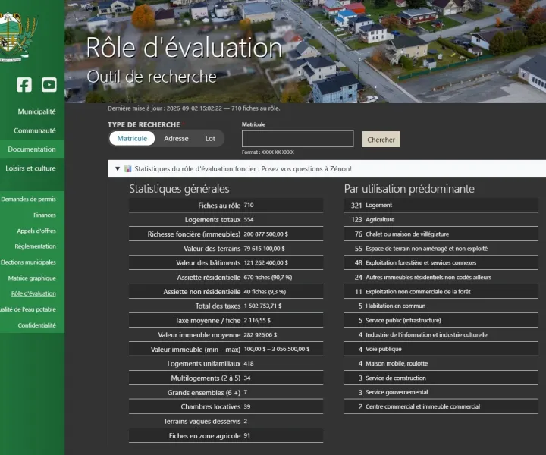Select the Lot search type

(210, 139)
